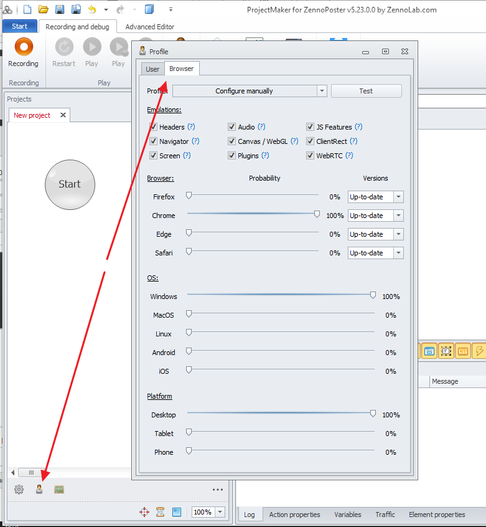Open the 100% zoom dropdown arrow
Screen dimensions: 486x527
[220, 512]
